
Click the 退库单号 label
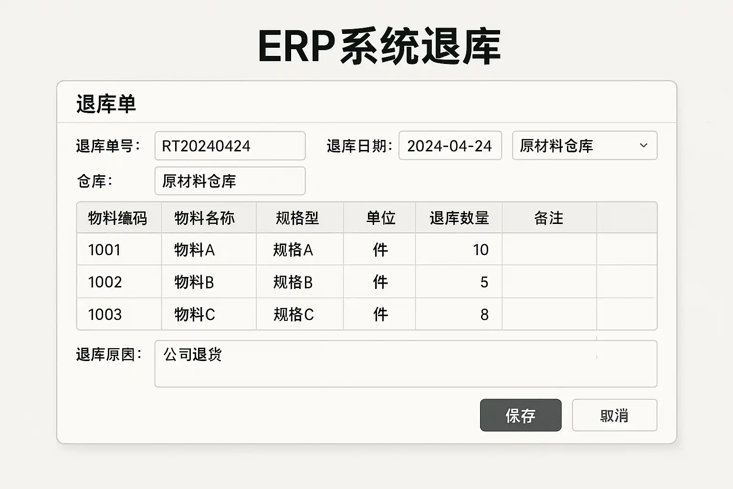click(108, 146)
